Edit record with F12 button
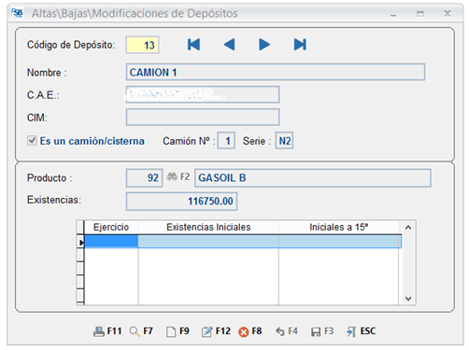Image resolution: width=469 pixels, height=350 pixels. point(216,331)
